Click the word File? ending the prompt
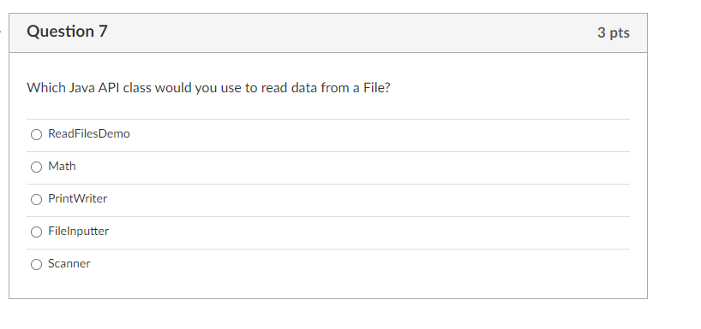Viewport: 701px width, 329px height. [377, 88]
